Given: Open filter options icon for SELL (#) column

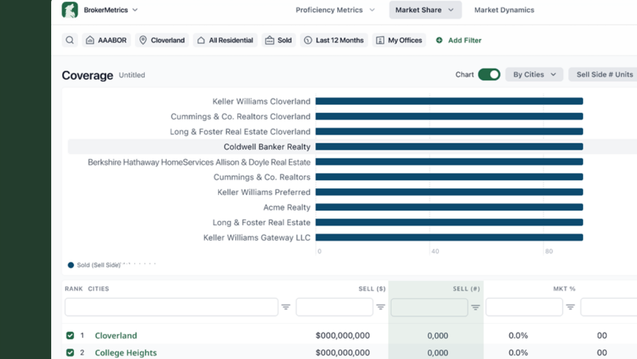Looking at the screenshot, I should (475, 307).
